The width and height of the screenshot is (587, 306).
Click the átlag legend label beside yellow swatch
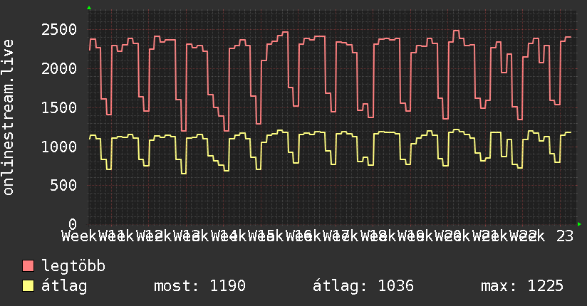pos(64,286)
